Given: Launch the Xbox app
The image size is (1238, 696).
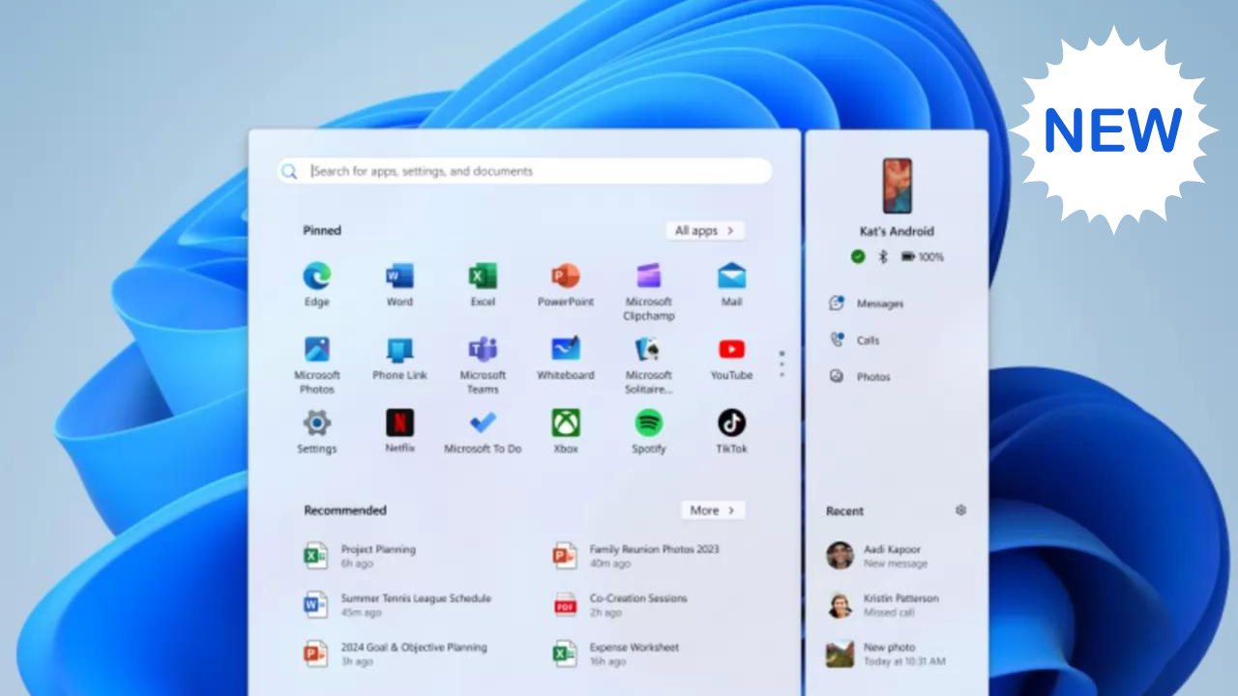Looking at the screenshot, I should pyautogui.click(x=566, y=431).
